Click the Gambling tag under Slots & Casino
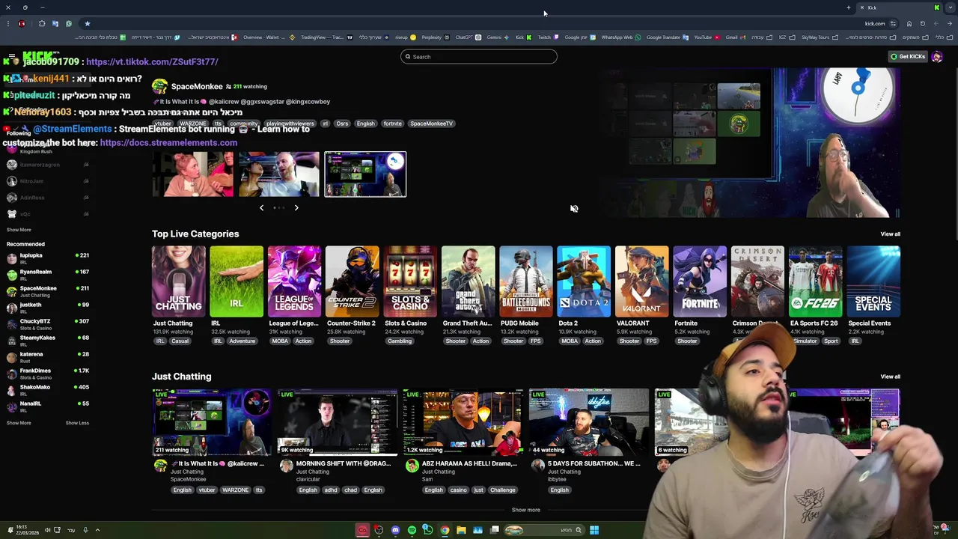 (x=400, y=341)
